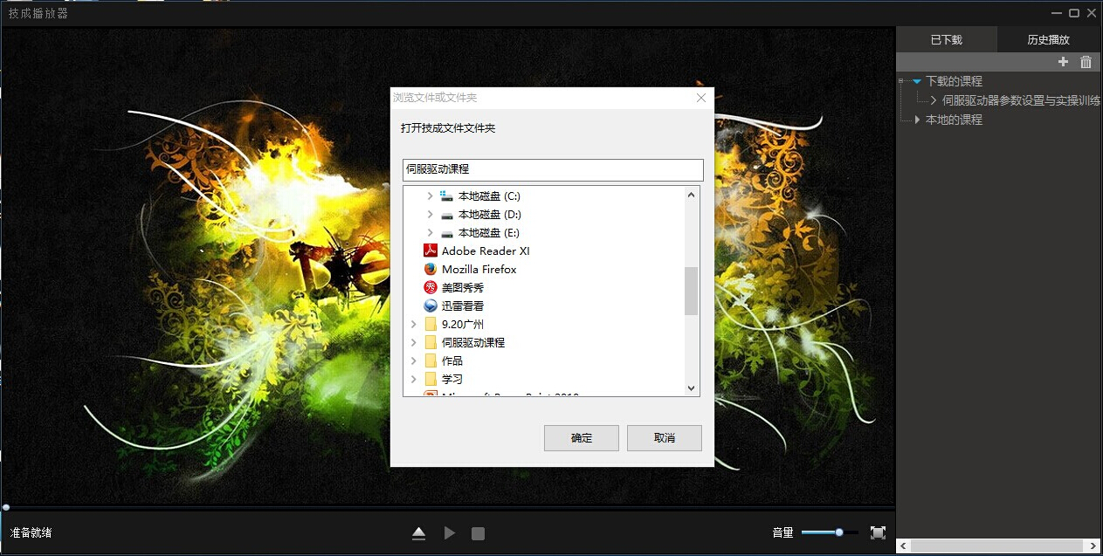Image resolution: width=1103 pixels, height=556 pixels.
Task: Expand the 本地的课程 tree node
Action: pos(917,120)
